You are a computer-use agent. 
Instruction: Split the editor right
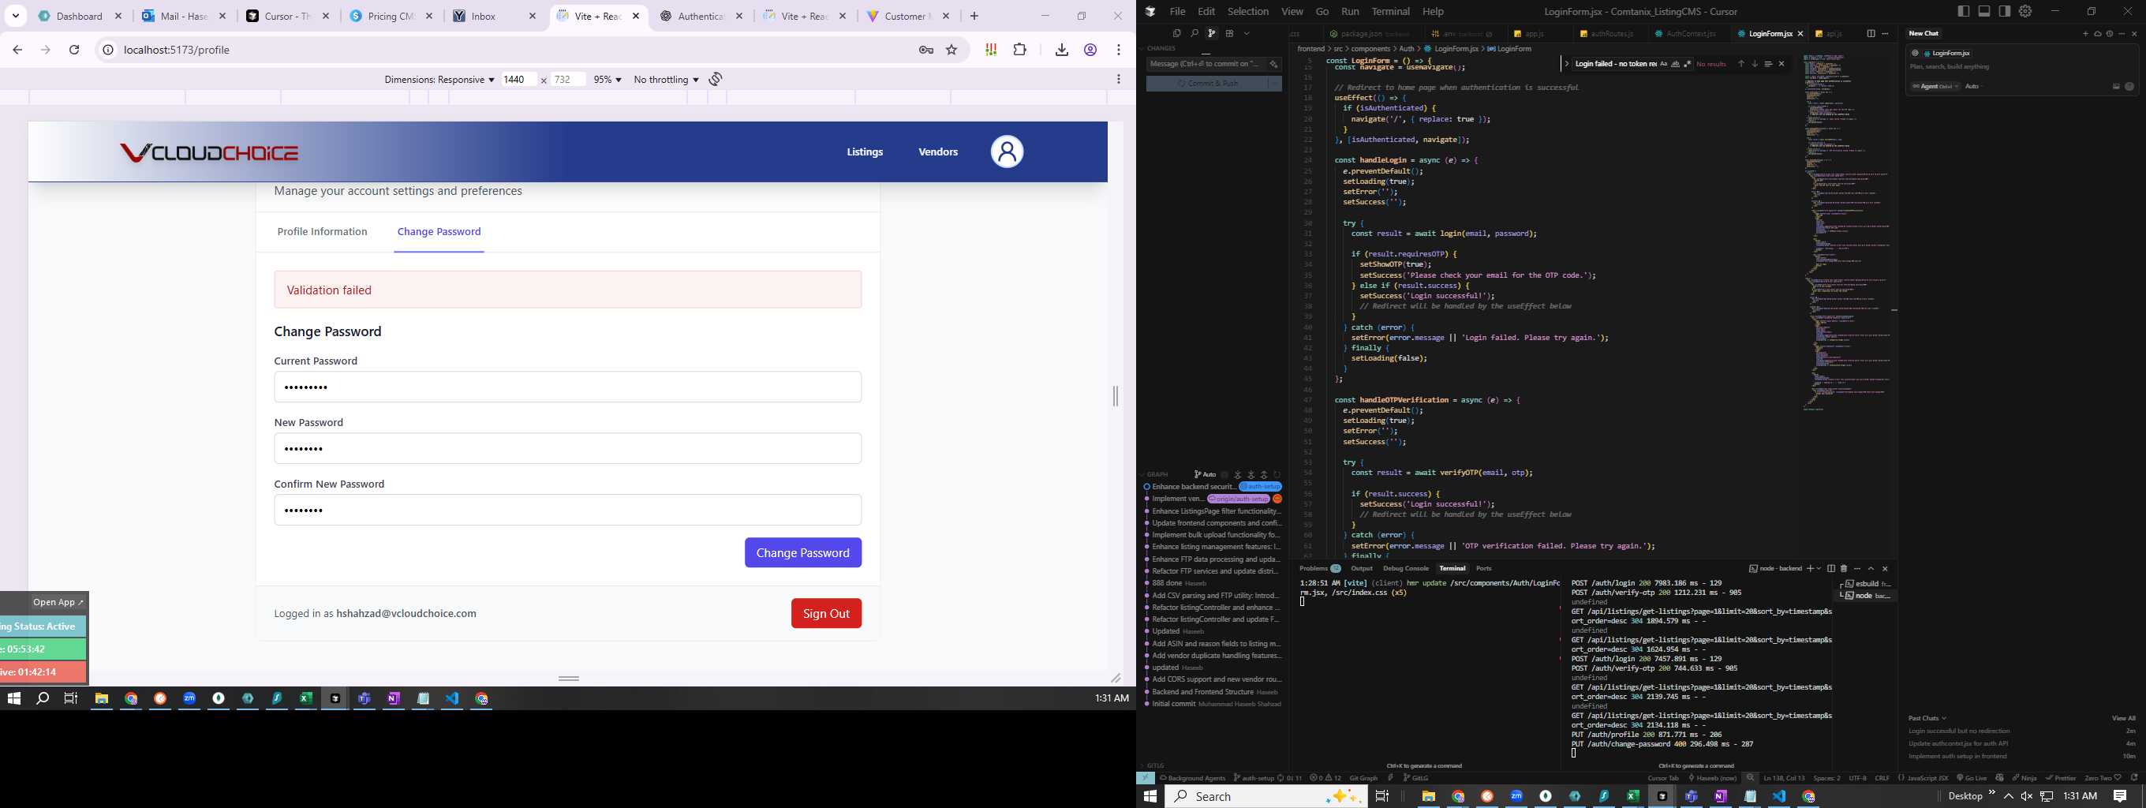(1871, 33)
